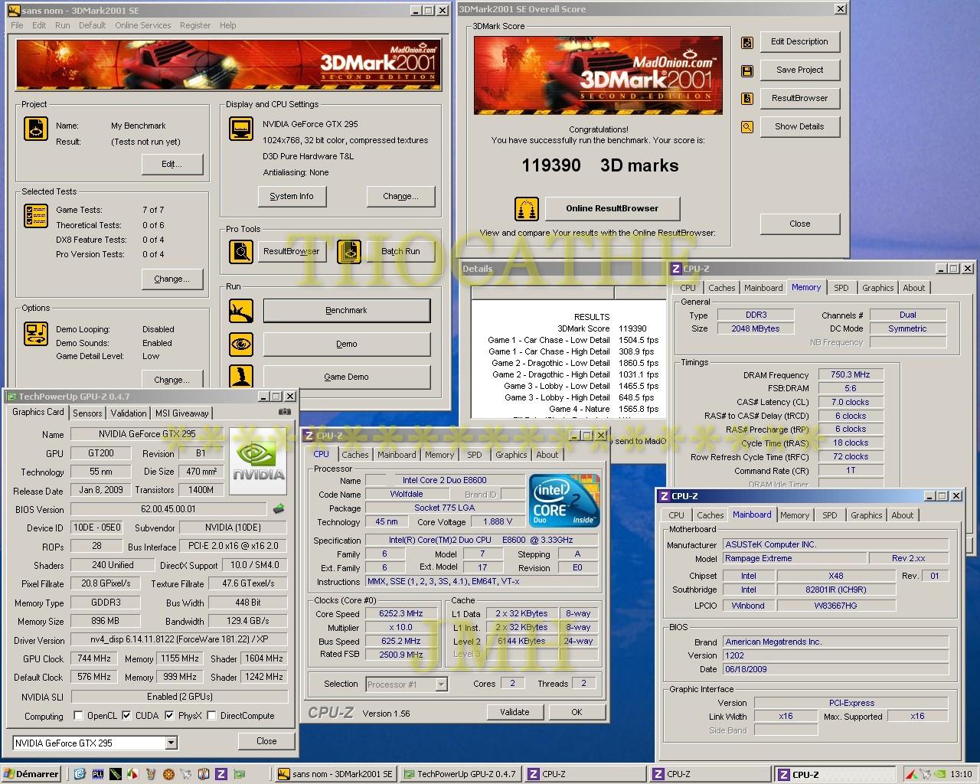Screen dimensions: 980x784
Task: Click the Benchmark icon in the Run section
Action: 241,311
